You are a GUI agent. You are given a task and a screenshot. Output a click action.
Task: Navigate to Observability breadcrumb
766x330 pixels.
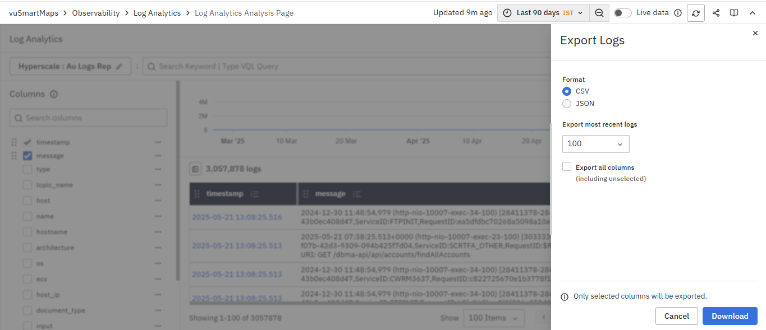click(x=96, y=13)
